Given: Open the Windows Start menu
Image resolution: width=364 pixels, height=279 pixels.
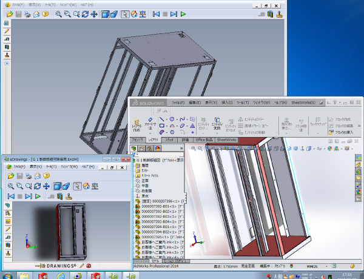Looking at the screenshot, I should (8, 275).
